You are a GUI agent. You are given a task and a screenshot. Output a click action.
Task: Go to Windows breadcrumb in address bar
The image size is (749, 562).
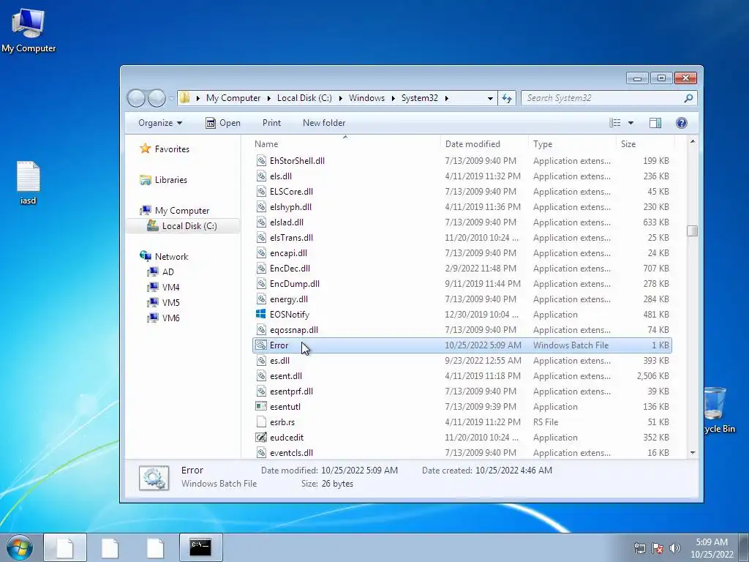pyautogui.click(x=366, y=98)
